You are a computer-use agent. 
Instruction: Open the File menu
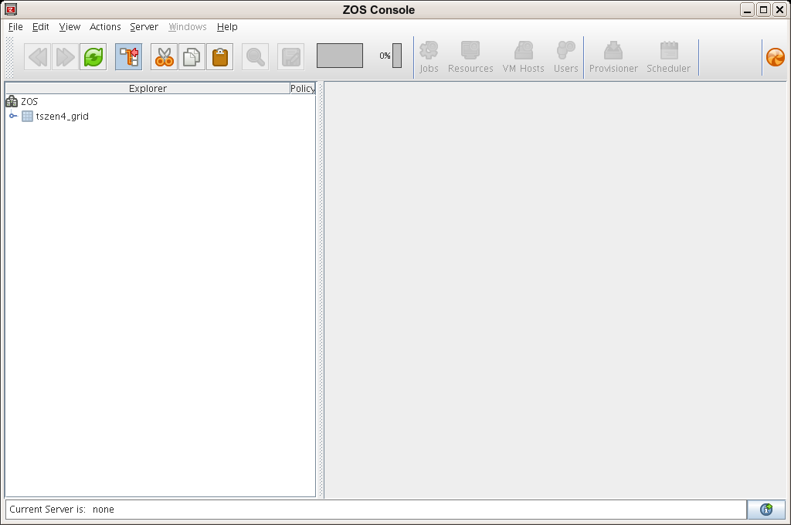tap(15, 27)
